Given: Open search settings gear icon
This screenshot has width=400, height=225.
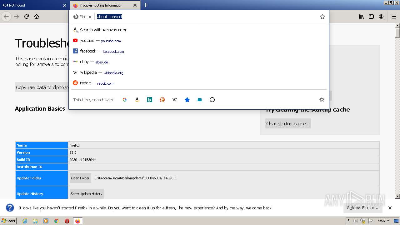Looking at the screenshot, I should (x=322, y=100).
